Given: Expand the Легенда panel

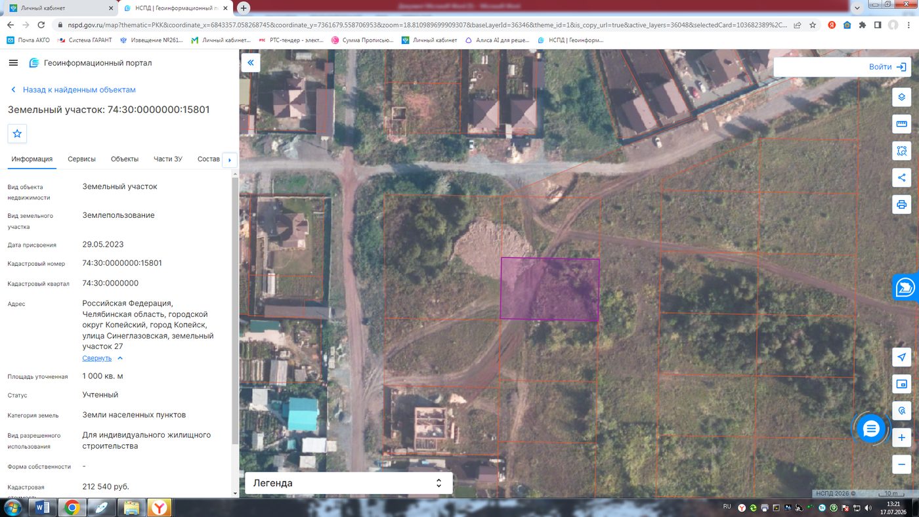Looking at the screenshot, I should pos(349,483).
